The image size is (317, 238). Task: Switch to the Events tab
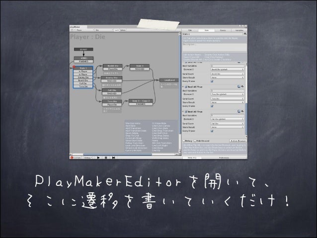point(223,30)
